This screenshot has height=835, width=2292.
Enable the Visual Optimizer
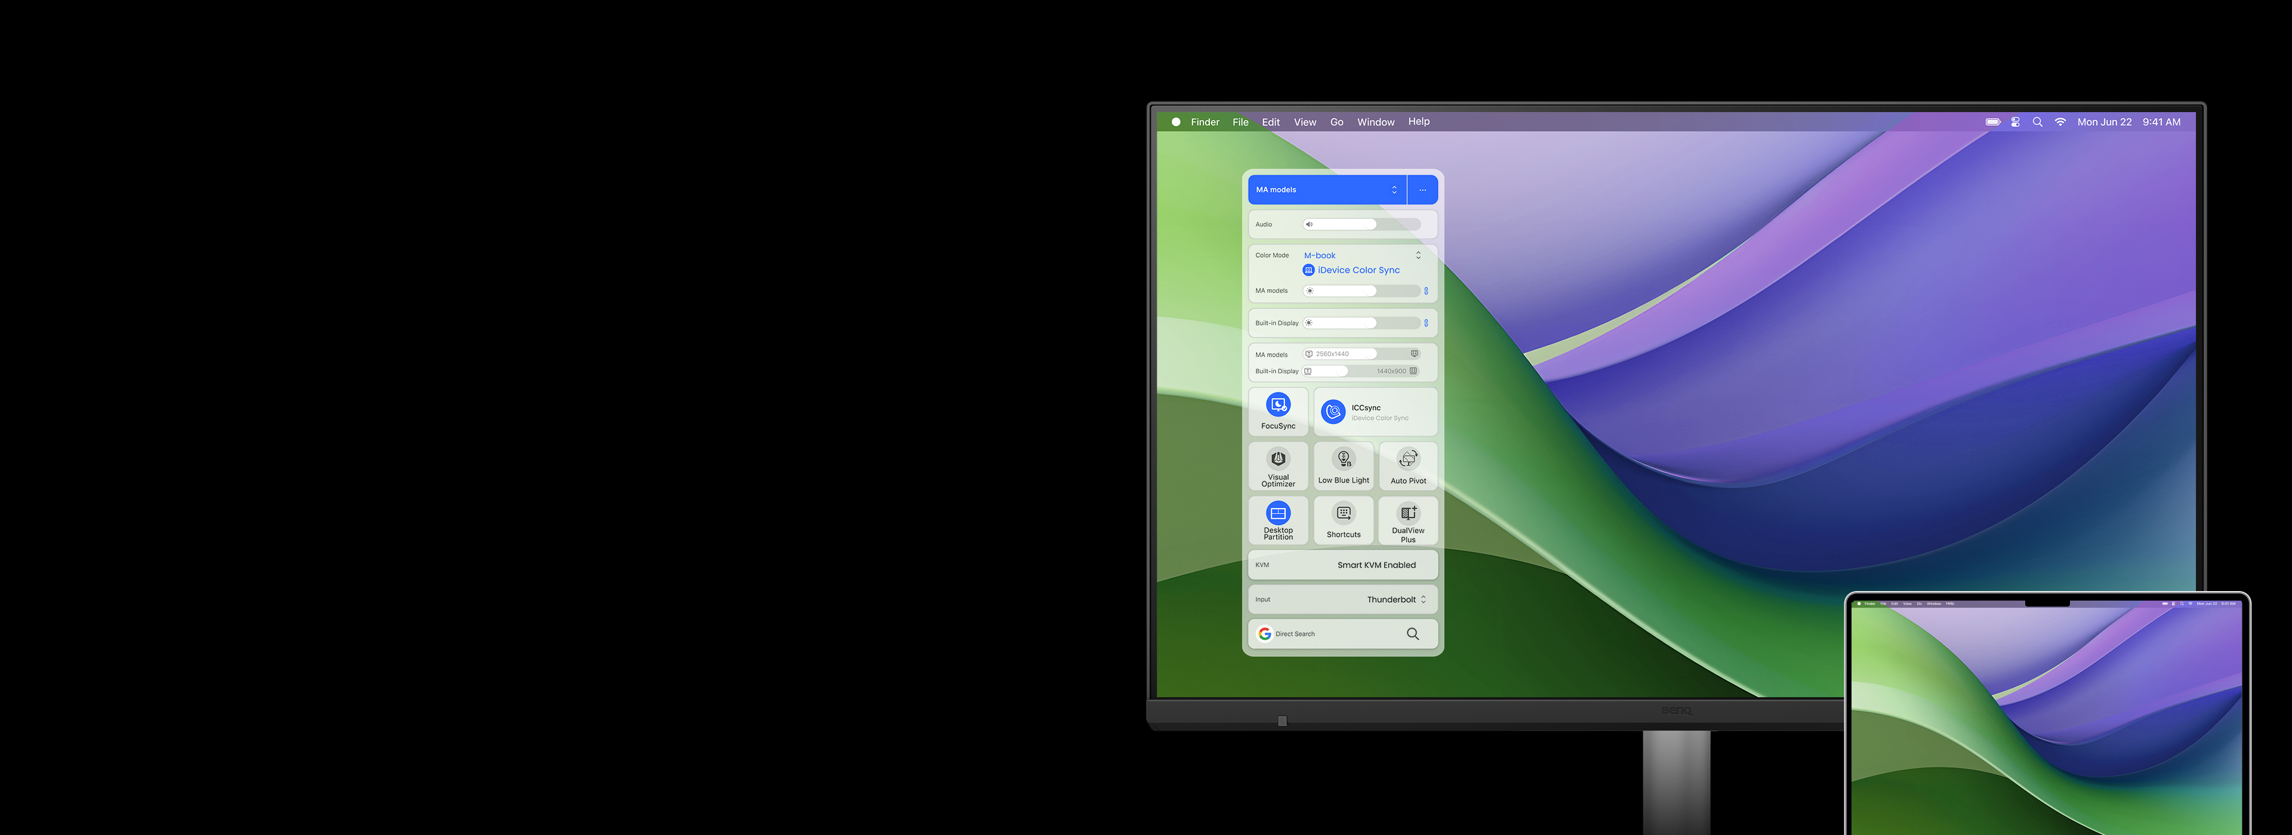[1279, 466]
